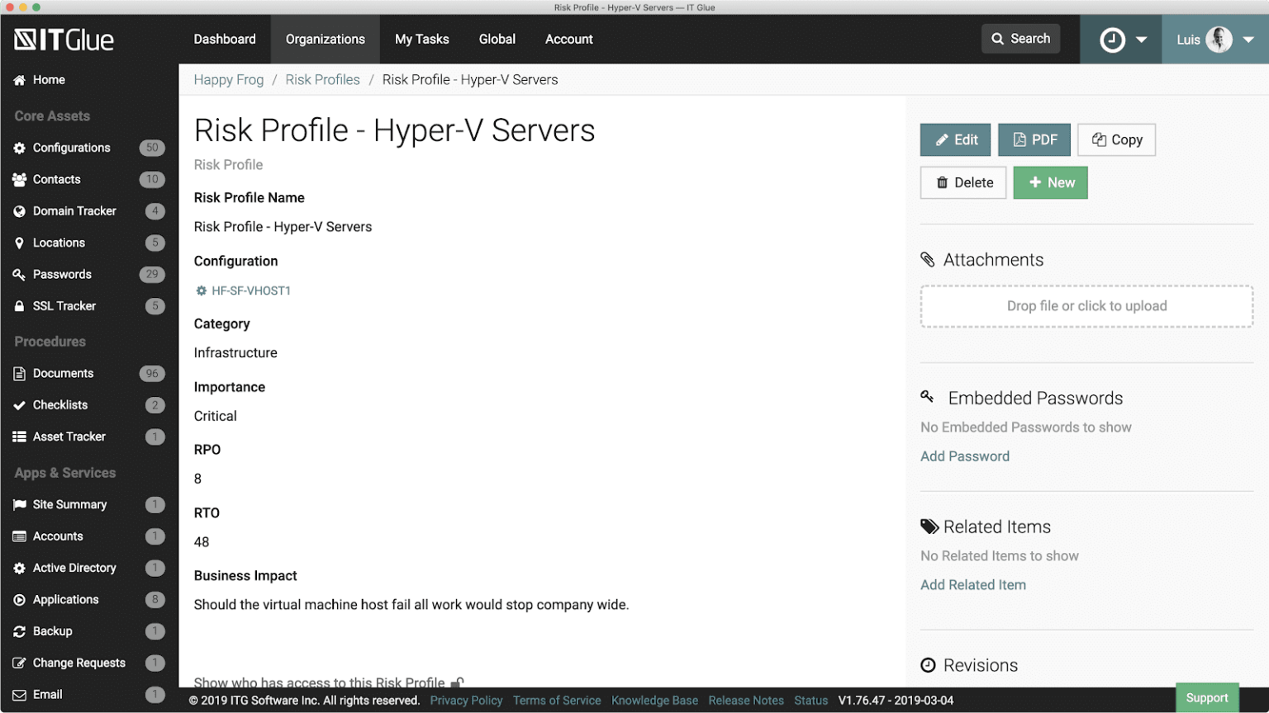Click the Home sidebar item
This screenshot has width=1269, height=713.
pyautogui.click(x=49, y=80)
